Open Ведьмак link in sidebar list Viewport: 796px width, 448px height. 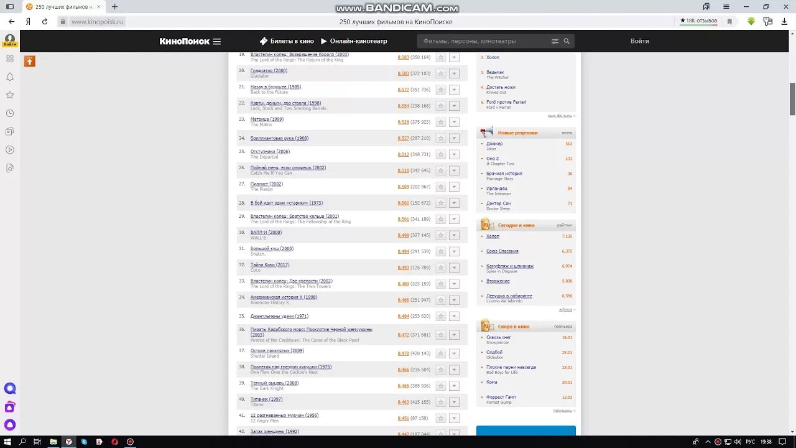point(495,72)
